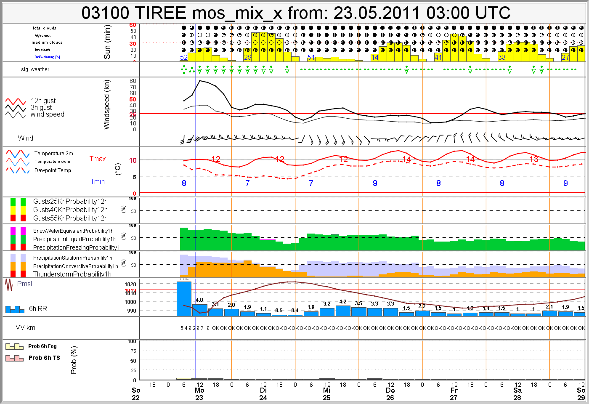Open the blue RelSunVortag [%] label
The height and width of the screenshot is (404, 589).
pyautogui.click(x=47, y=57)
